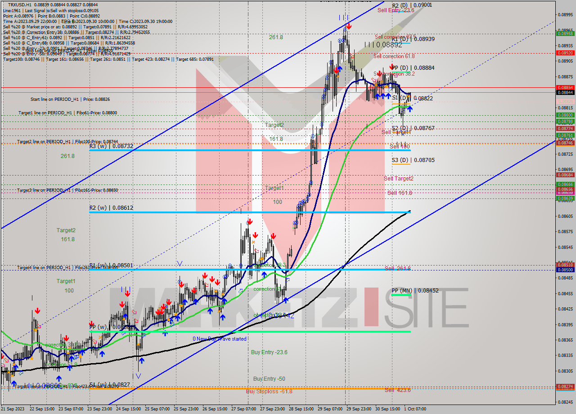Screen dimensions: 576x414
Task: Select the red 0.08274 price tag on axis
Action: (565, 386)
